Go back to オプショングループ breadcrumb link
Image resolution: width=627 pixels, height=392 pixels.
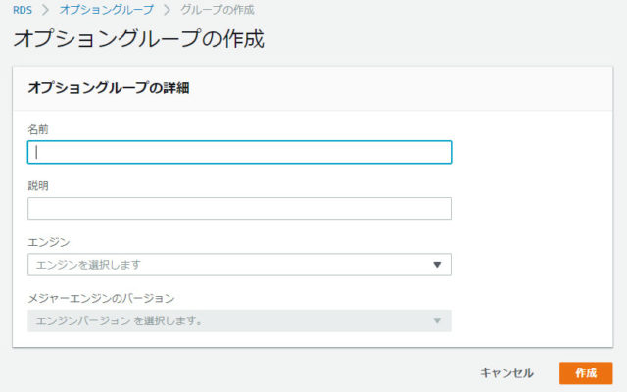point(107,10)
